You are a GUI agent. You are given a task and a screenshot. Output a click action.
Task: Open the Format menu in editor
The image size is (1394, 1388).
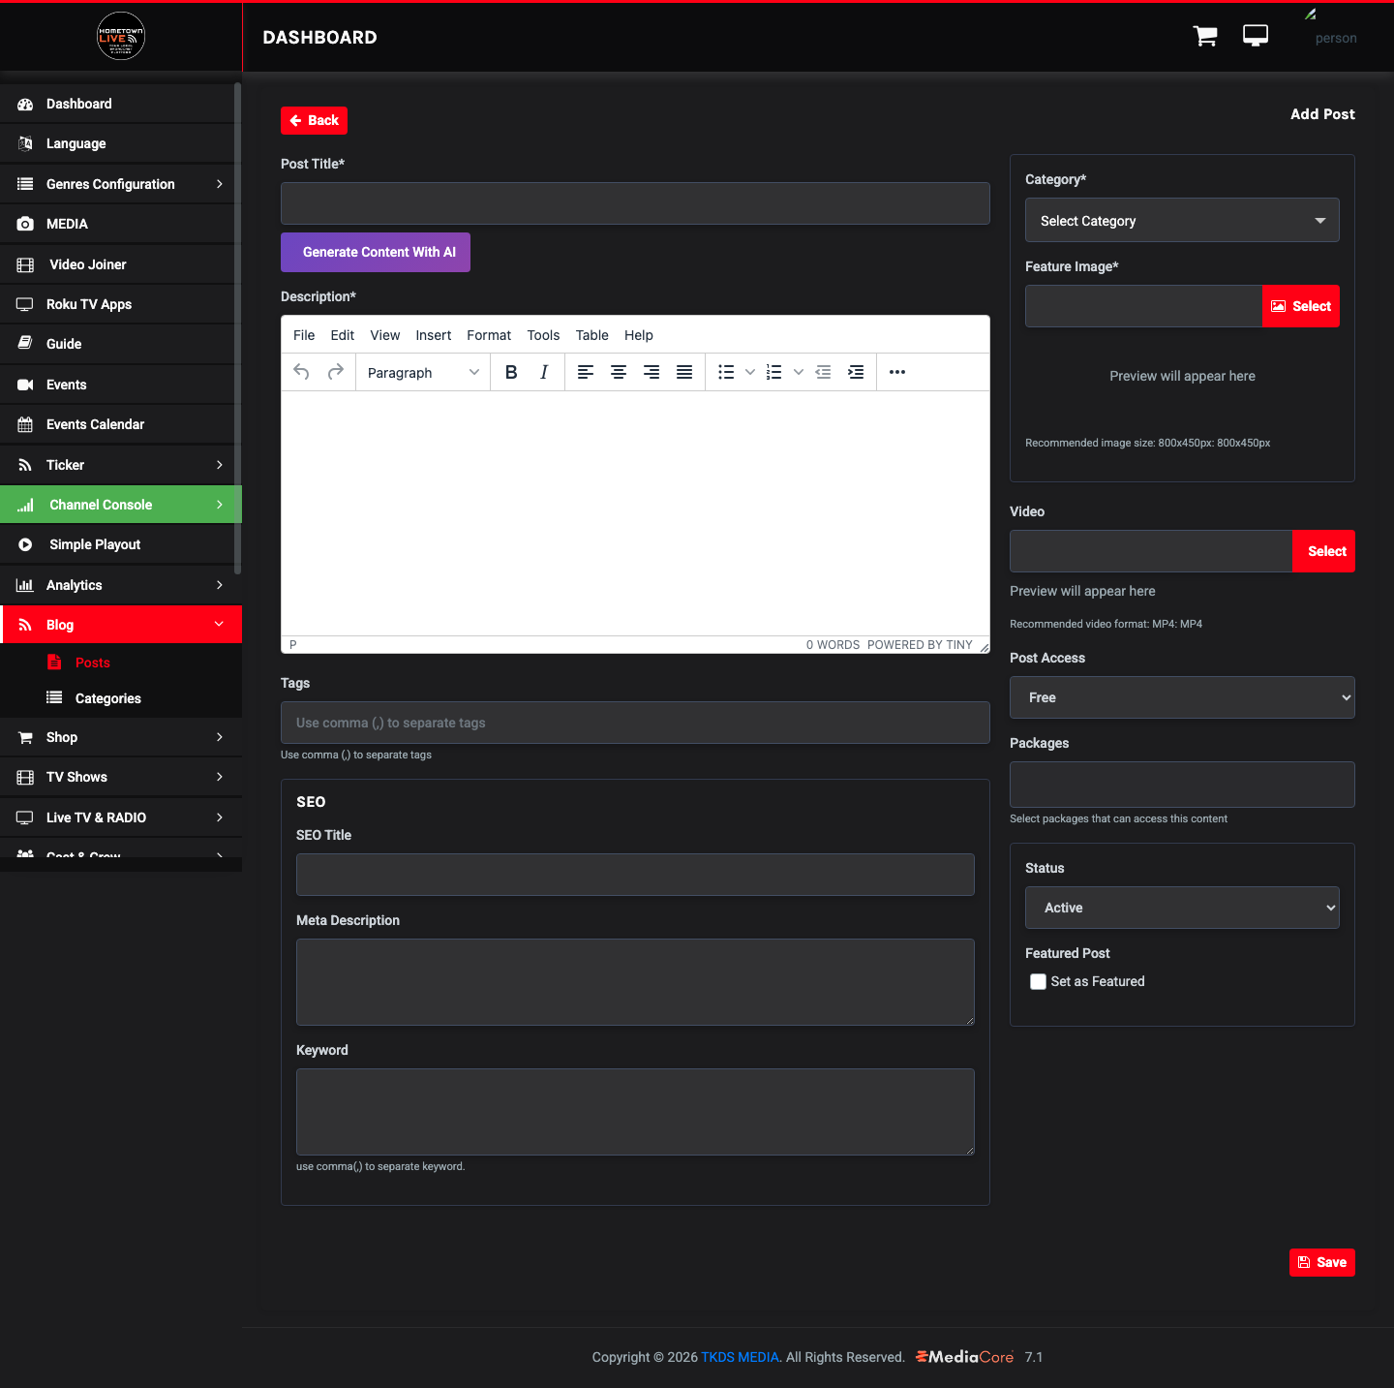(x=489, y=335)
